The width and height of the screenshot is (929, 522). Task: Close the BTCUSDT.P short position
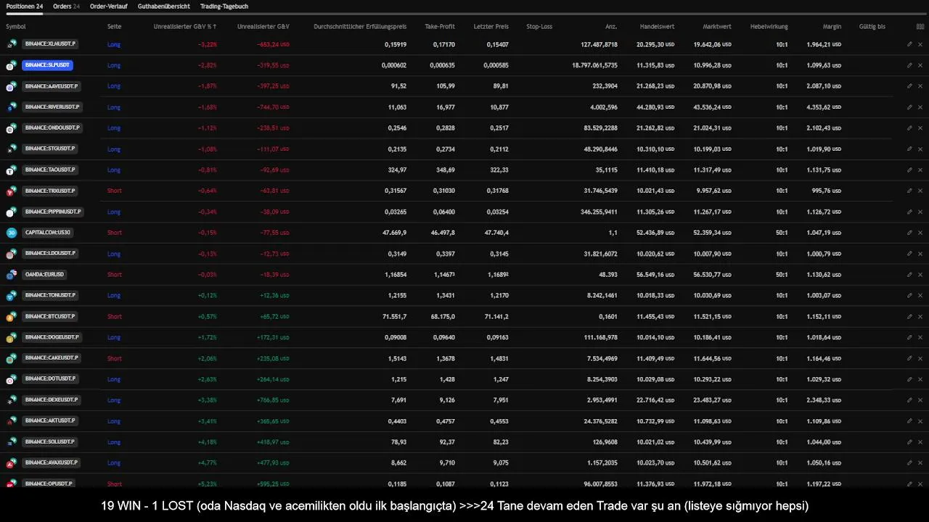(x=920, y=317)
